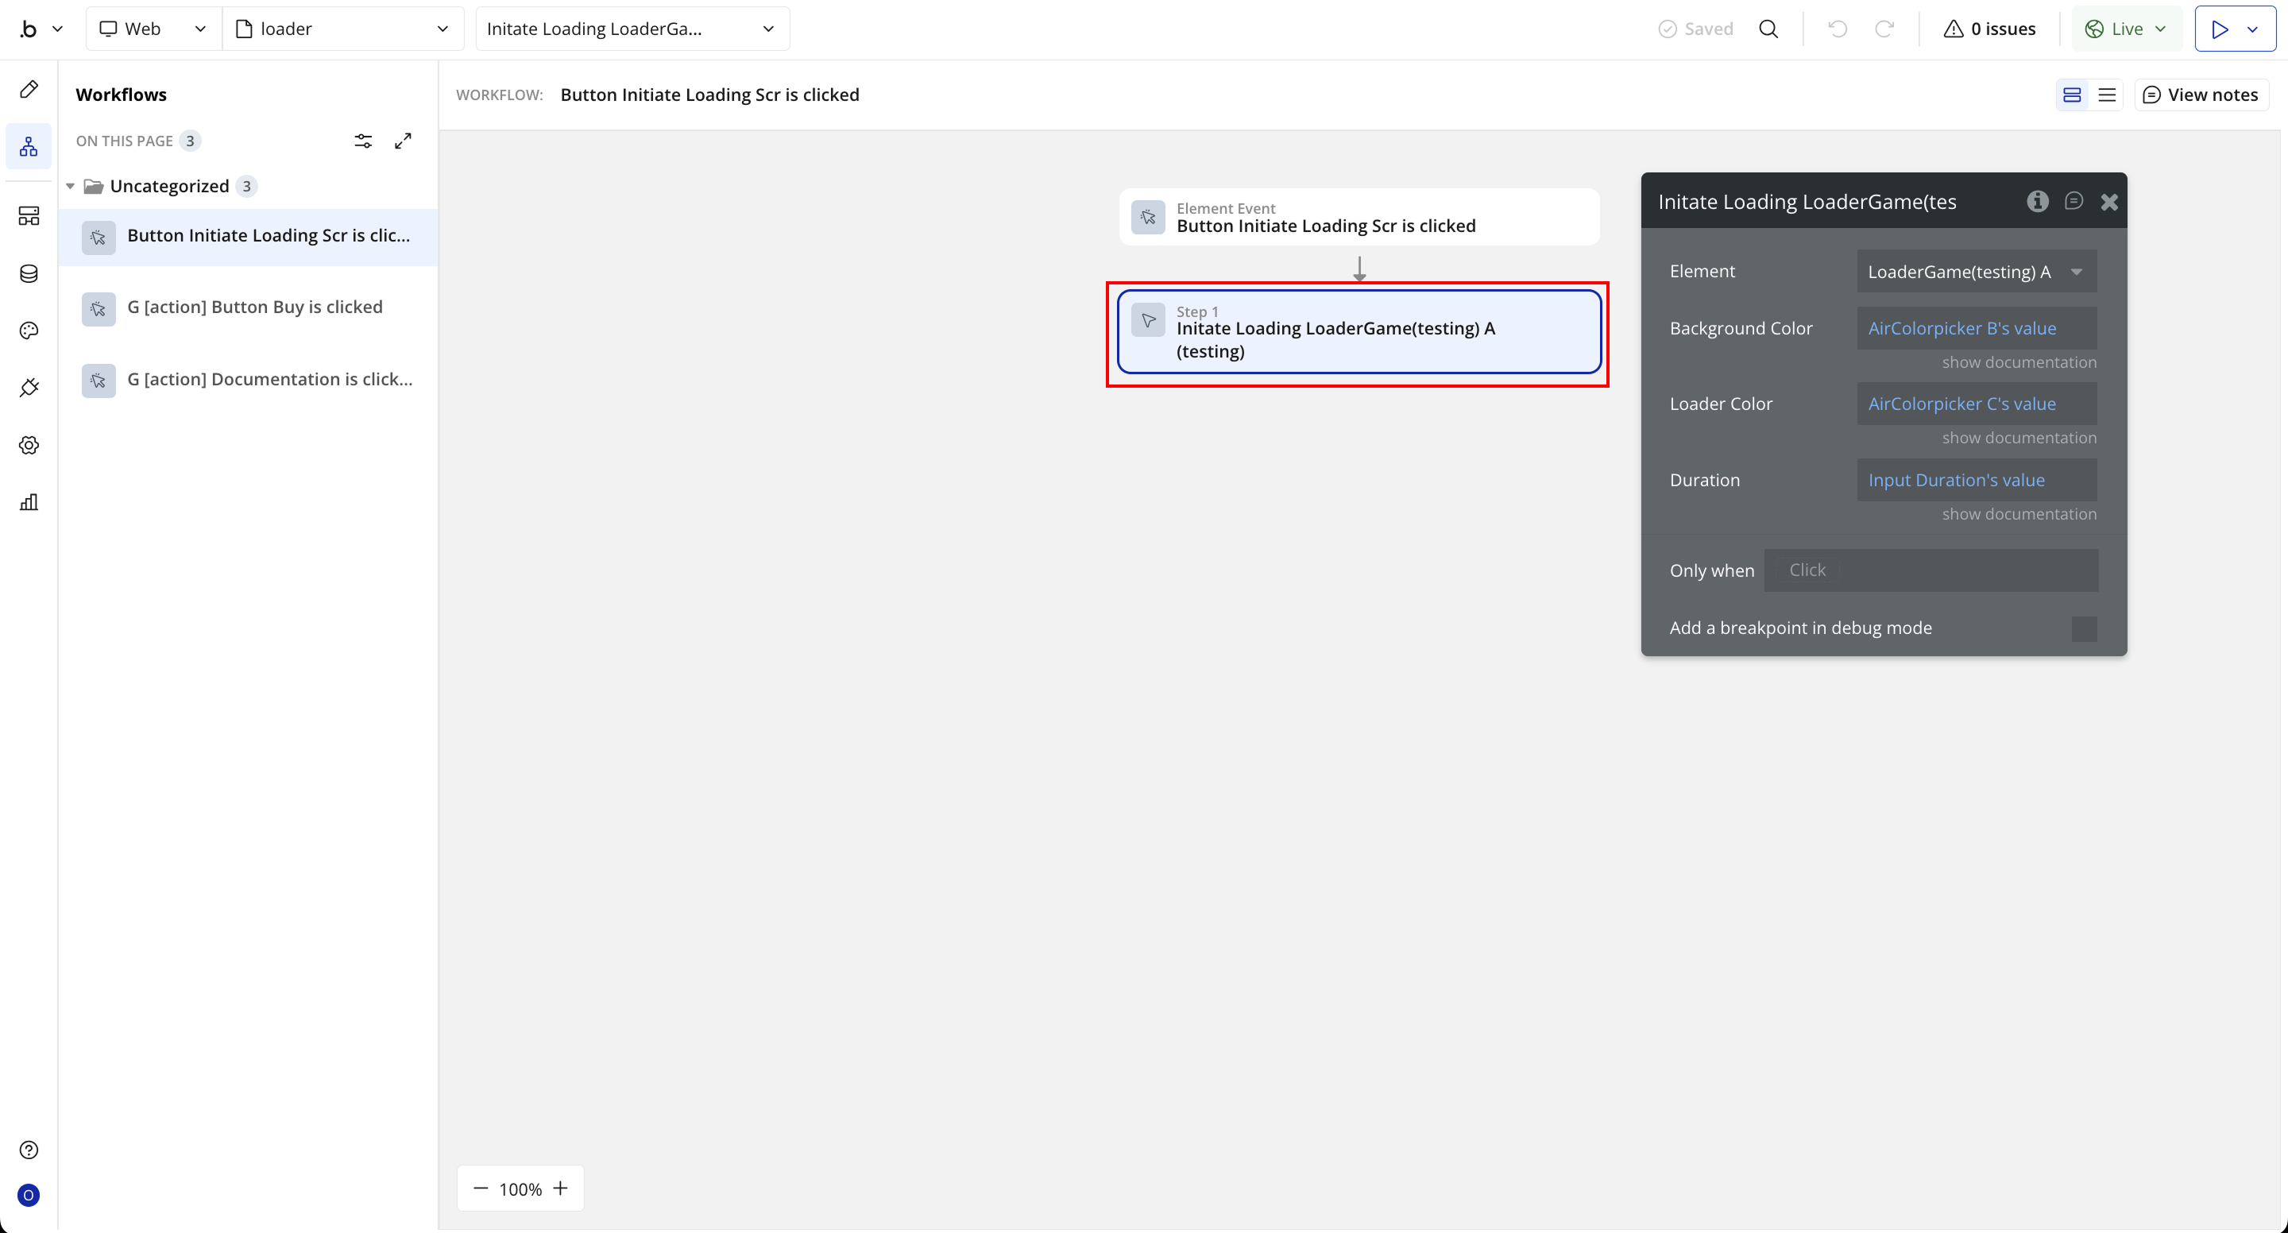Open workflow filter sliders icon
2288x1233 pixels.
click(363, 141)
